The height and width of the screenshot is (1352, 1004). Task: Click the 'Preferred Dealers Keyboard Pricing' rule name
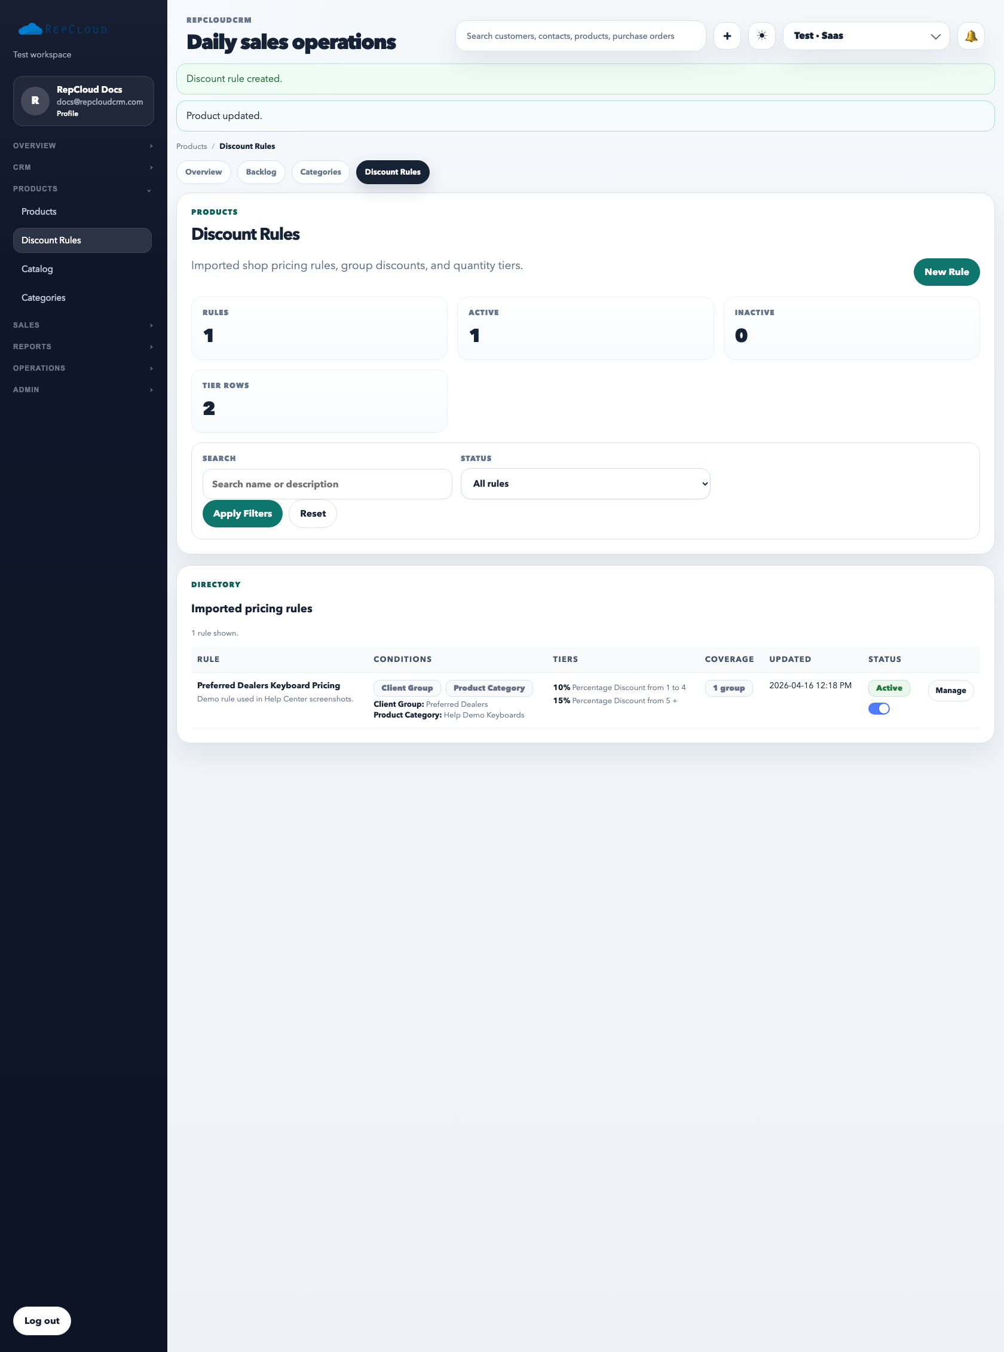coord(268,685)
